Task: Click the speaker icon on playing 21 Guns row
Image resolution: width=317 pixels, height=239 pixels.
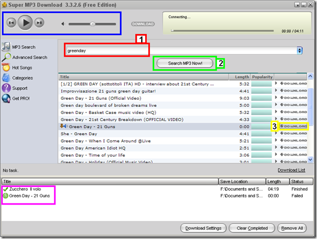Action: click(x=65, y=126)
